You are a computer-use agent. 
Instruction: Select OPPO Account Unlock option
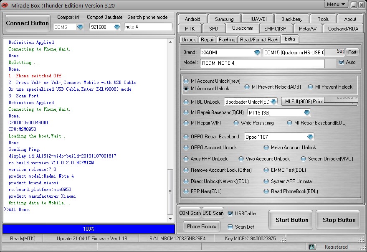(186, 148)
